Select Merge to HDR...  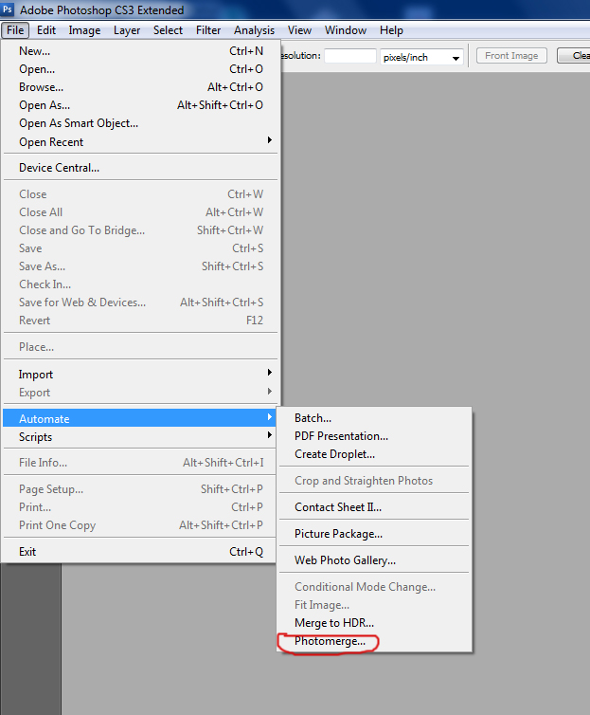[374, 623]
